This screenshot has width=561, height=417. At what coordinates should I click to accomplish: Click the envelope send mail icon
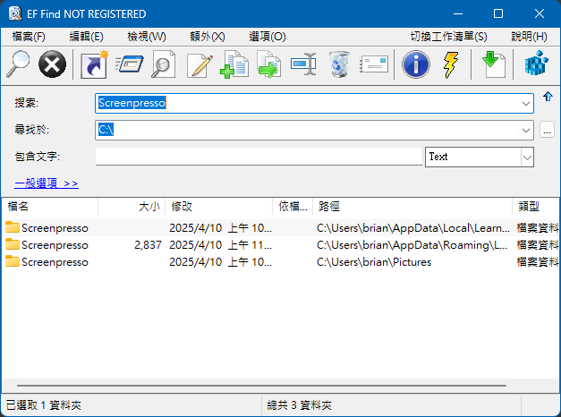[375, 64]
